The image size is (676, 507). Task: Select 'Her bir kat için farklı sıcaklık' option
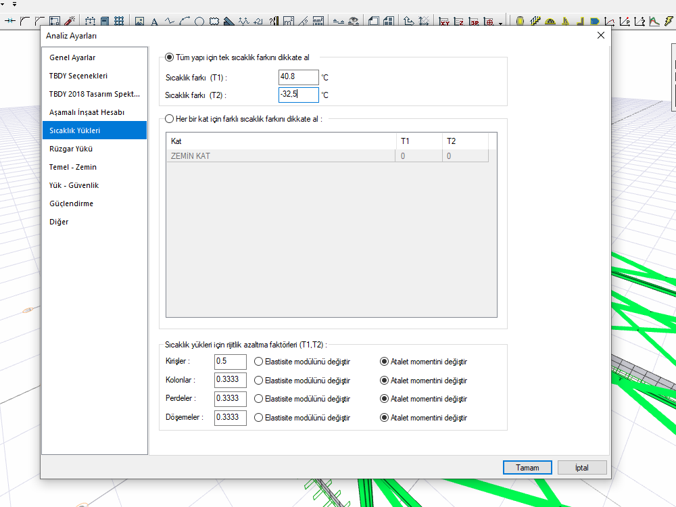[x=170, y=119]
